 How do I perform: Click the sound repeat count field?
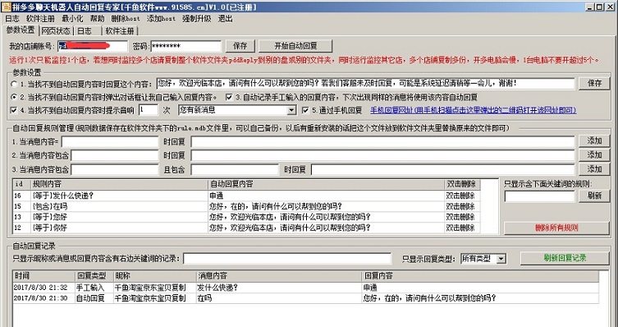coord(149,110)
